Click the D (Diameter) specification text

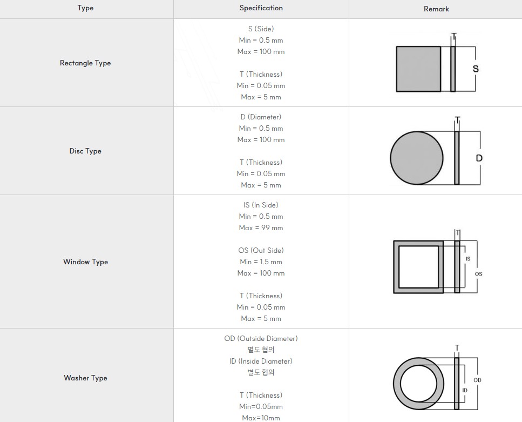coord(261,117)
